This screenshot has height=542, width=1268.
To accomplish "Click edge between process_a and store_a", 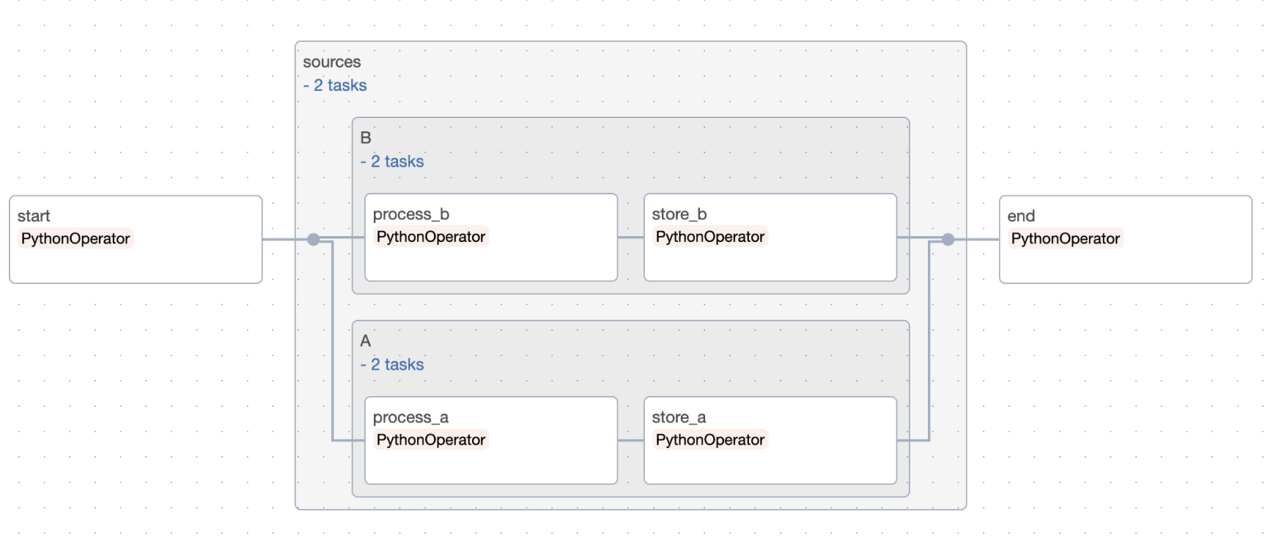I will click(631, 441).
